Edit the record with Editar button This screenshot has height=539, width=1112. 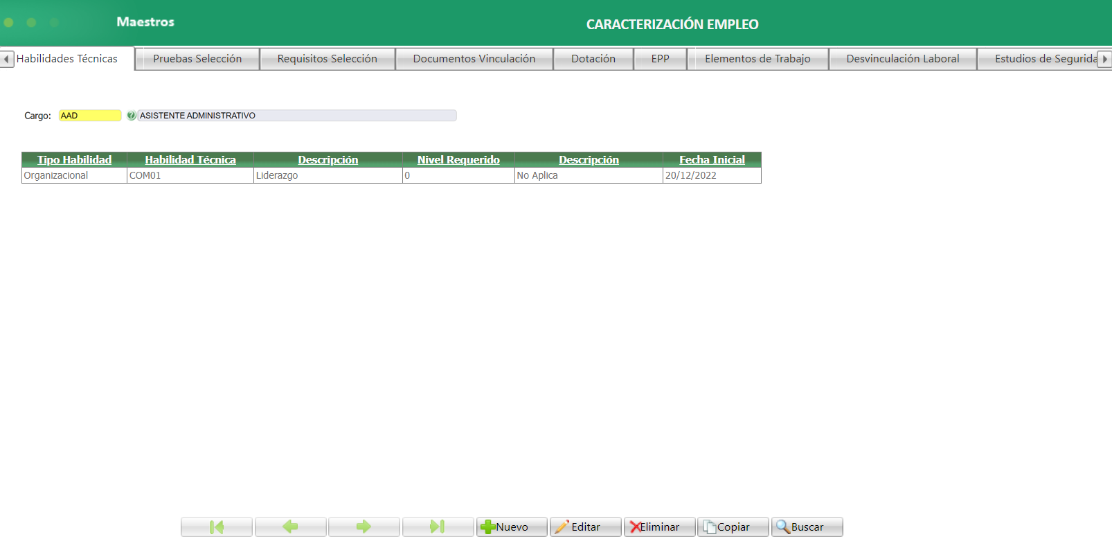click(585, 527)
